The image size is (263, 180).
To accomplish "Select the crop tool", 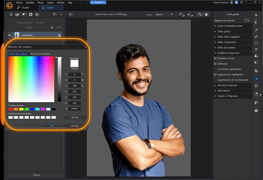I will [256, 71].
